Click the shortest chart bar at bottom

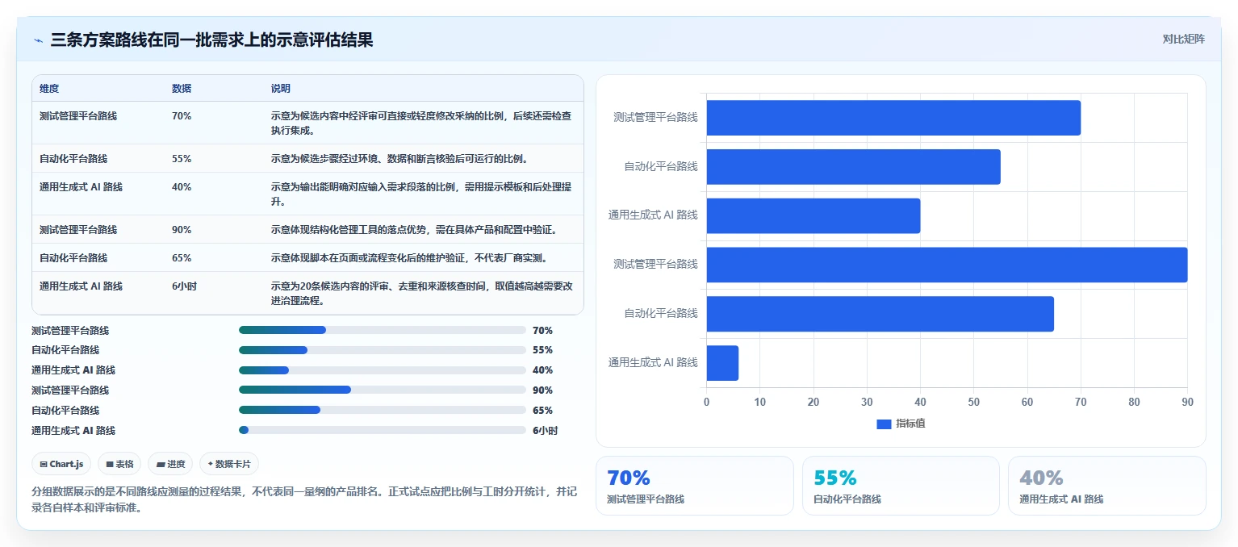pyautogui.click(x=722, y=363)
